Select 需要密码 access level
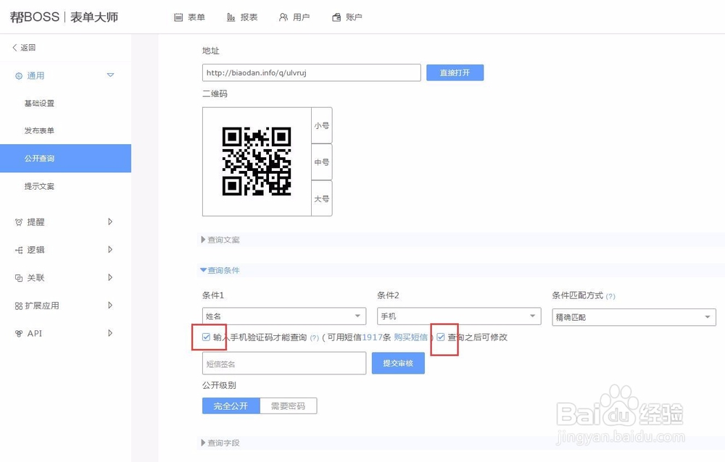The width and height of the screenshot is (725, 462). tap(289, 406)
